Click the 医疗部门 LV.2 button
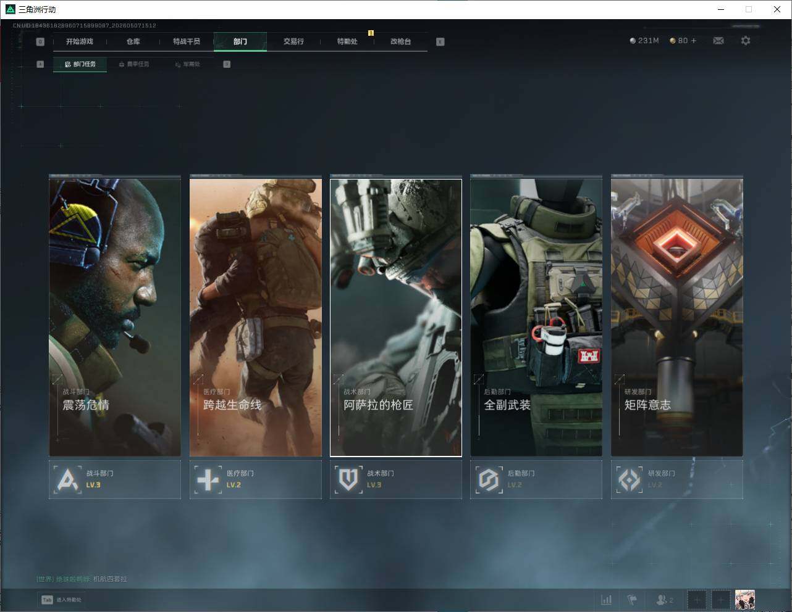The width and height of the screenshot is (792, 612). pyautogui.click(x=256, y=479)
